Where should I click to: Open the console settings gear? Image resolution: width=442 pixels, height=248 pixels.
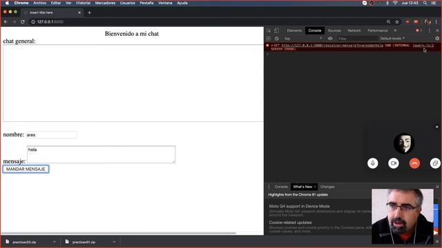(x=437, y=39)
